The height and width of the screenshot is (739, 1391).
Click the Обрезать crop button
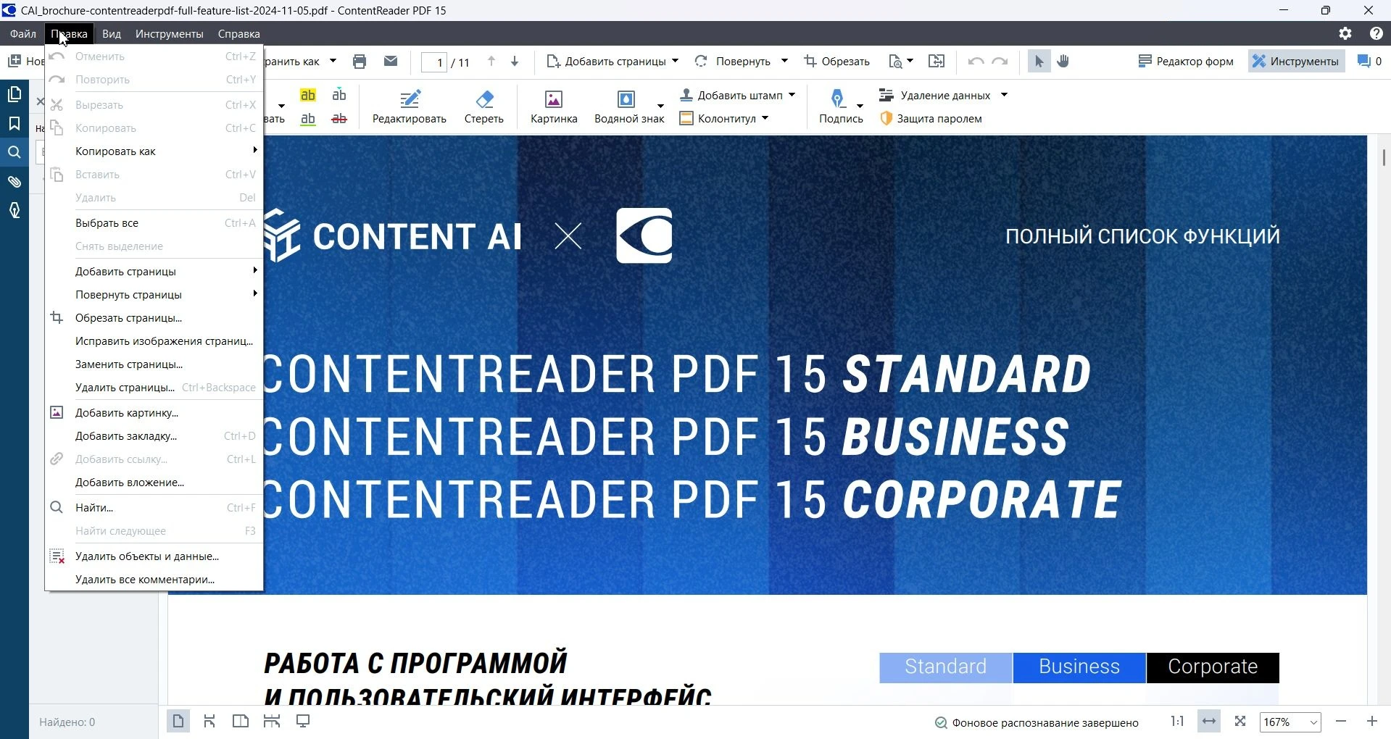tap(836, 62)
